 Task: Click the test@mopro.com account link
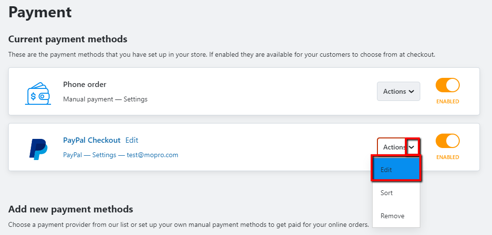click(153, 155)
